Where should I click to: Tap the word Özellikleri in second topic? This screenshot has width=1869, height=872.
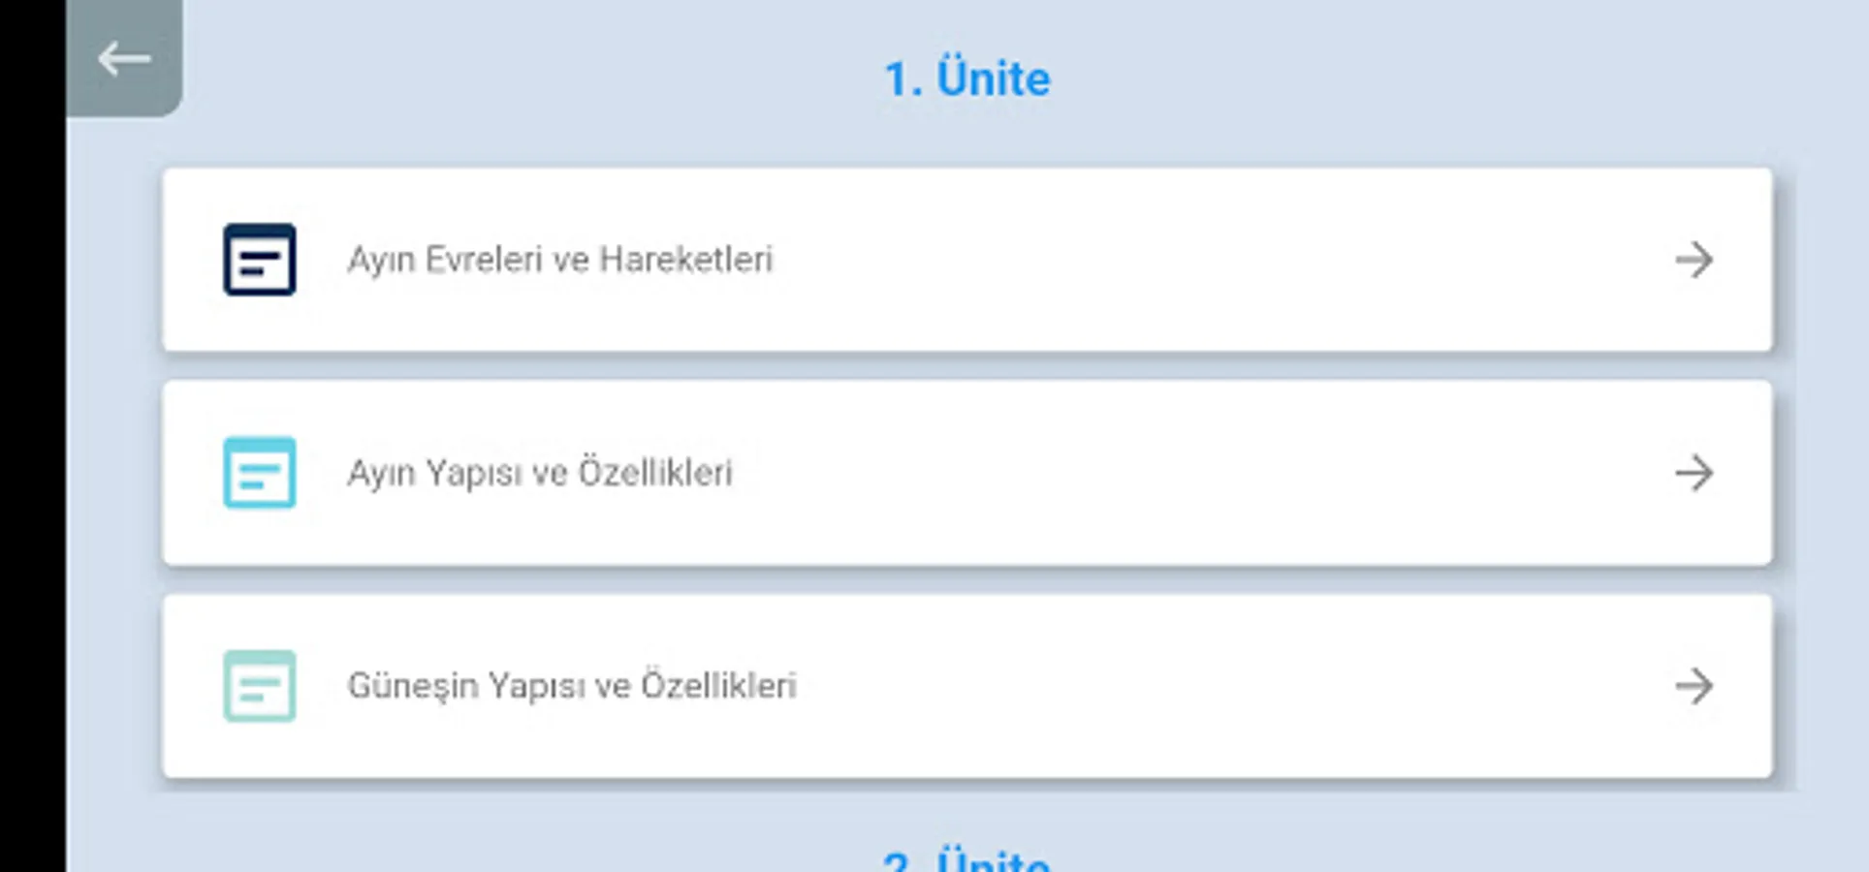[x=655, y=472]
